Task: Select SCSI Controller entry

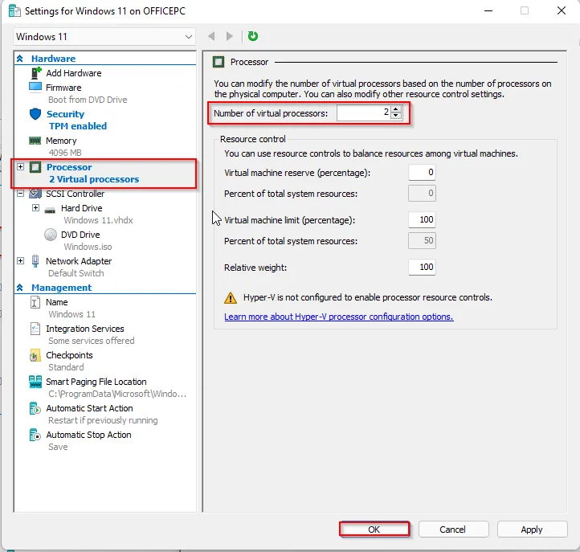Action: pyautogui.click(x=75, y=194)
